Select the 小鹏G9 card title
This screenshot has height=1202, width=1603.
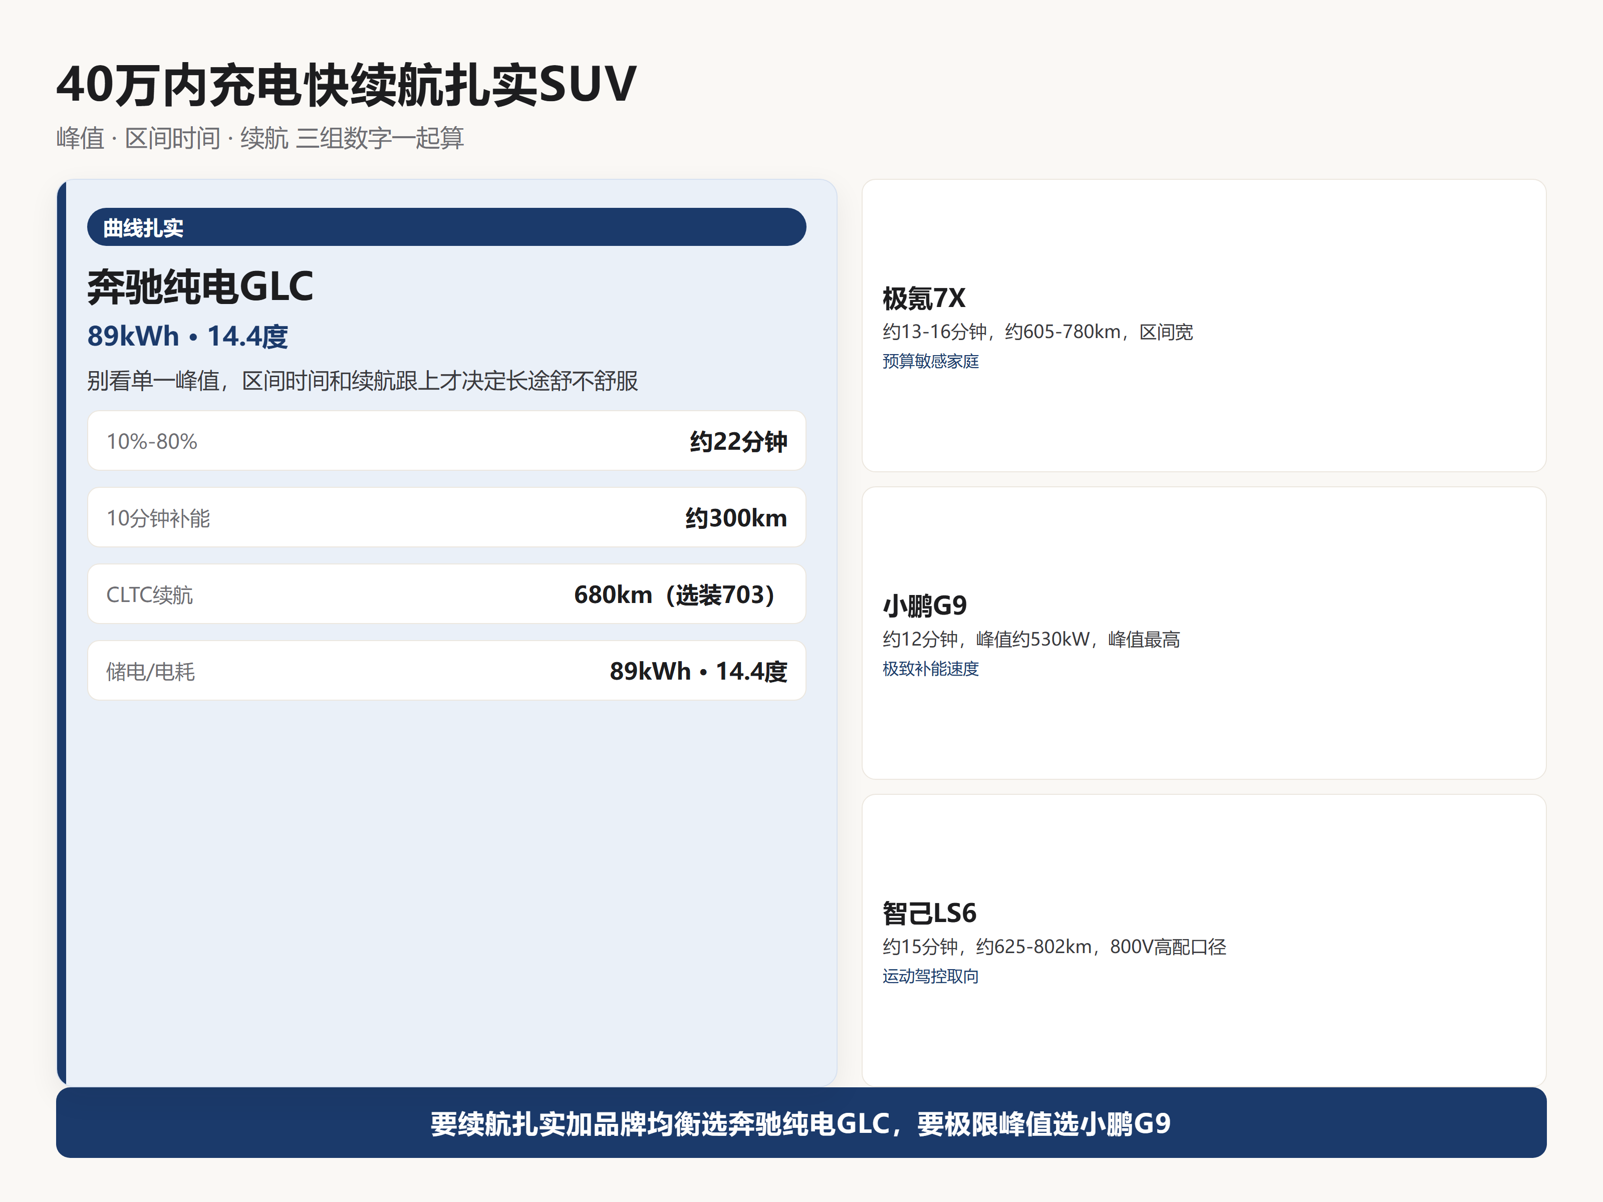[925, 605]
